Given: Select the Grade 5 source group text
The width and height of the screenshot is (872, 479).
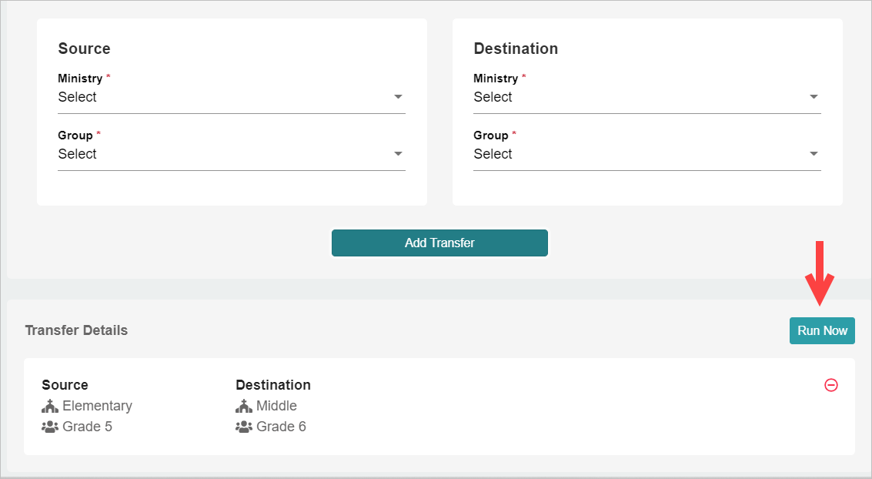Looking at the screenshot, I should tap(87, 427).
